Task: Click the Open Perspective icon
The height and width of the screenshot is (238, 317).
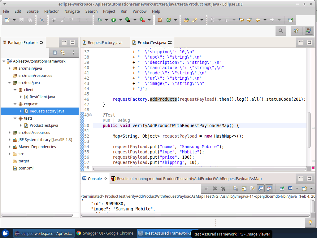Action: 296,31
